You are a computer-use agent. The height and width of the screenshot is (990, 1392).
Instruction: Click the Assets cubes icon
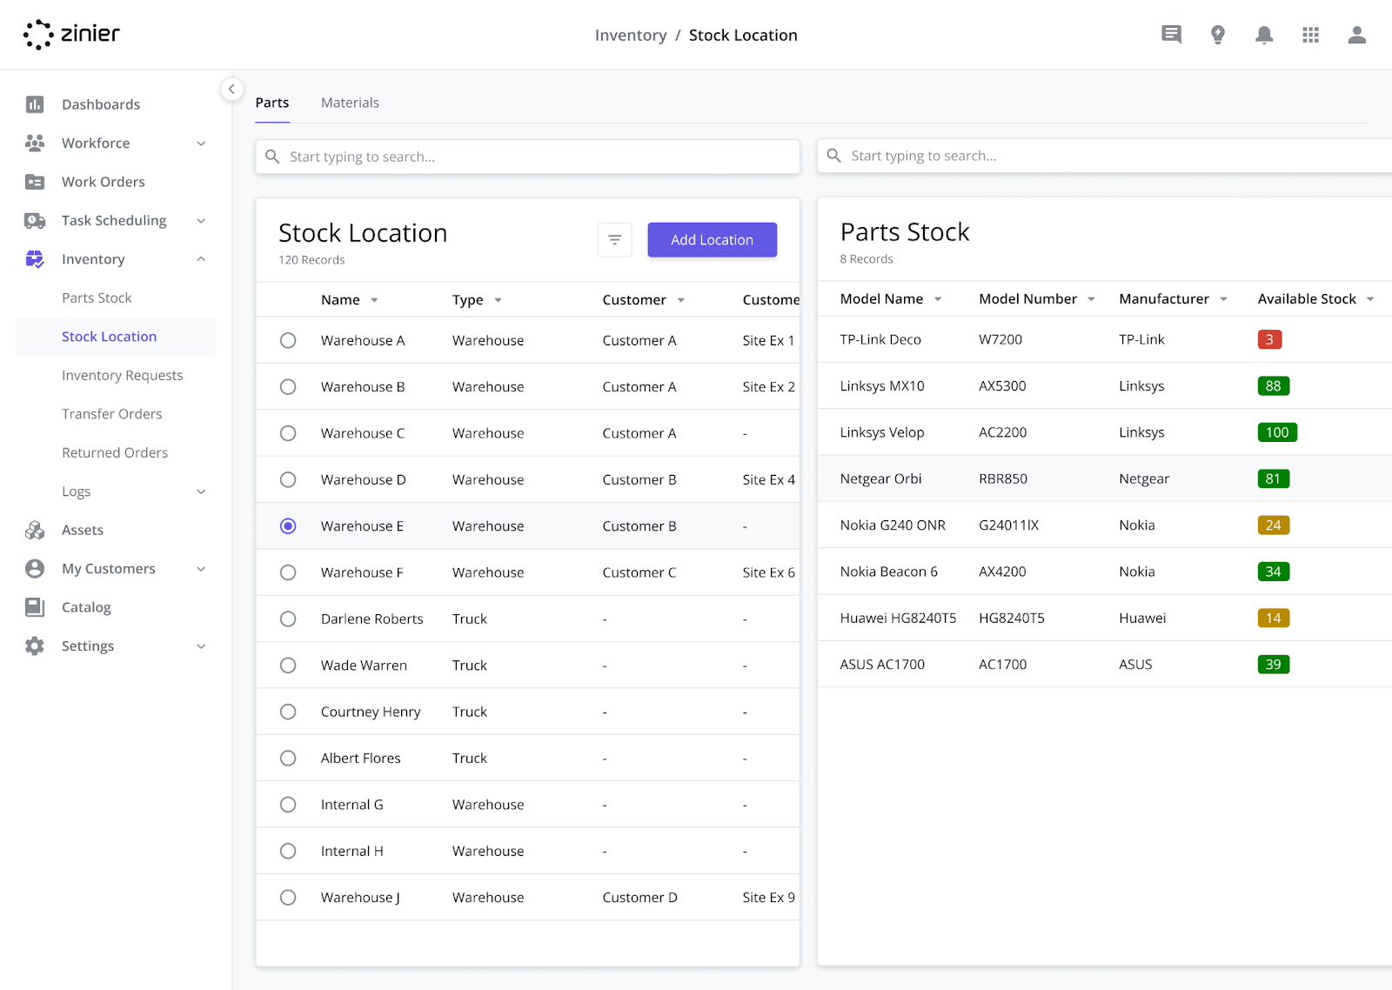[35, 530]
